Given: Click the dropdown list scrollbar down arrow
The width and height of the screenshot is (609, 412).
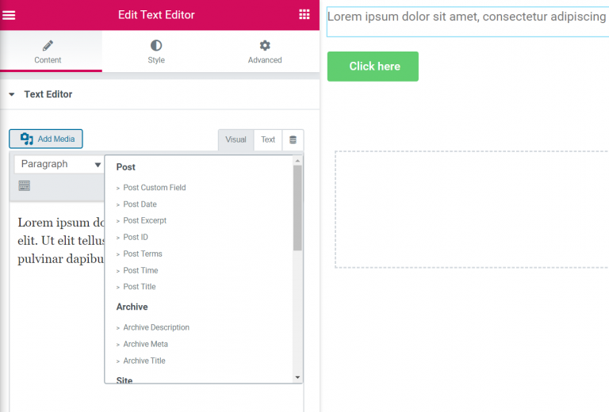Looking at the screenshot, I should pyautogui.click(x=297, y=378).
